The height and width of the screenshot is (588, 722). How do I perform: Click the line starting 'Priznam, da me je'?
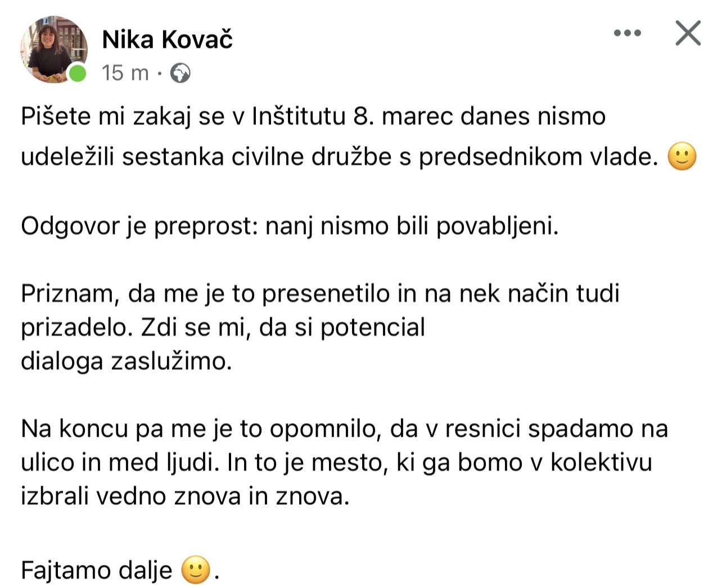pyautogui.click(x=319, y=293)
